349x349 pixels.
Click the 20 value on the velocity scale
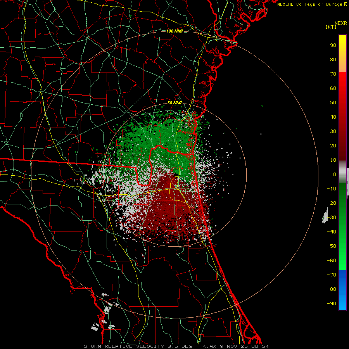[333, 146]
